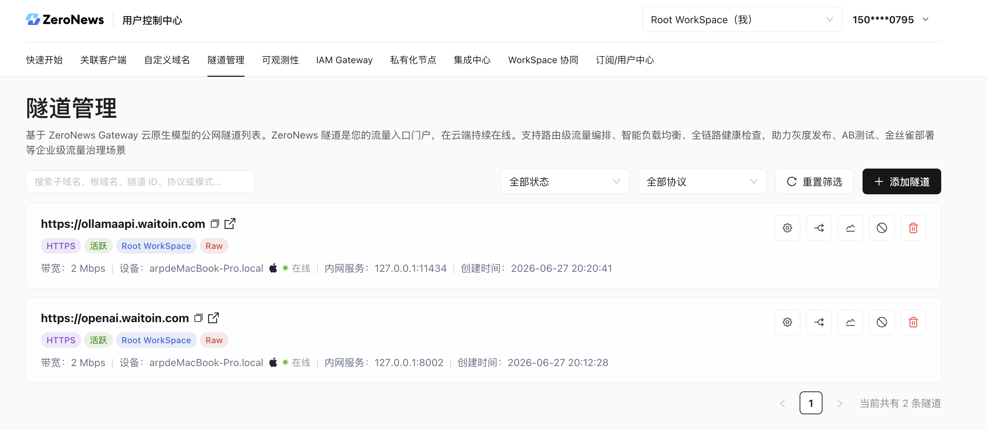Click the HTTPS tag on ollamaapi tunnel
Screen dimensions: 987x430
(x=61, y=246)
